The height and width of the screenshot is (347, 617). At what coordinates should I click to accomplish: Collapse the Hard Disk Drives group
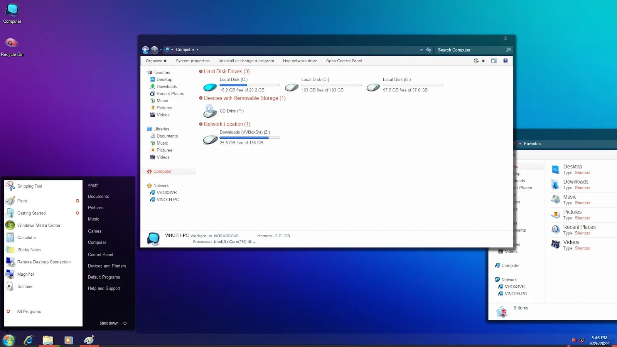pos(201,71)
